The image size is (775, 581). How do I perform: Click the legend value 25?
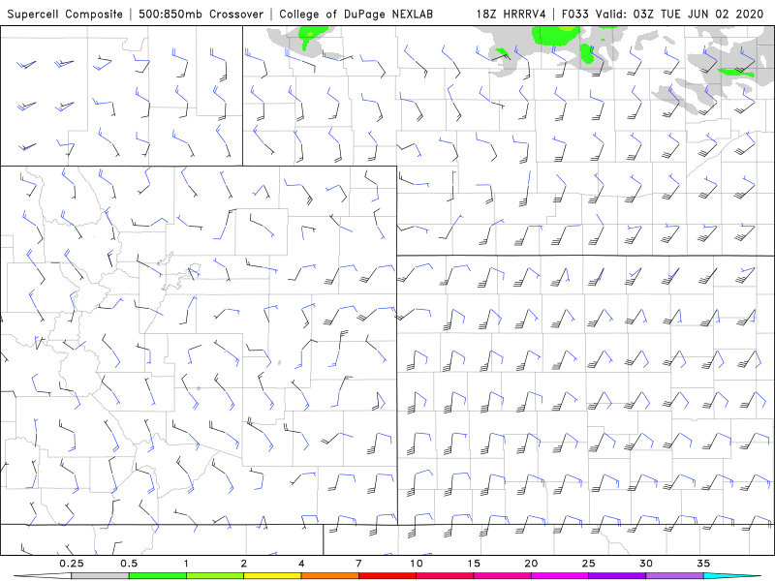pos(589,564)
